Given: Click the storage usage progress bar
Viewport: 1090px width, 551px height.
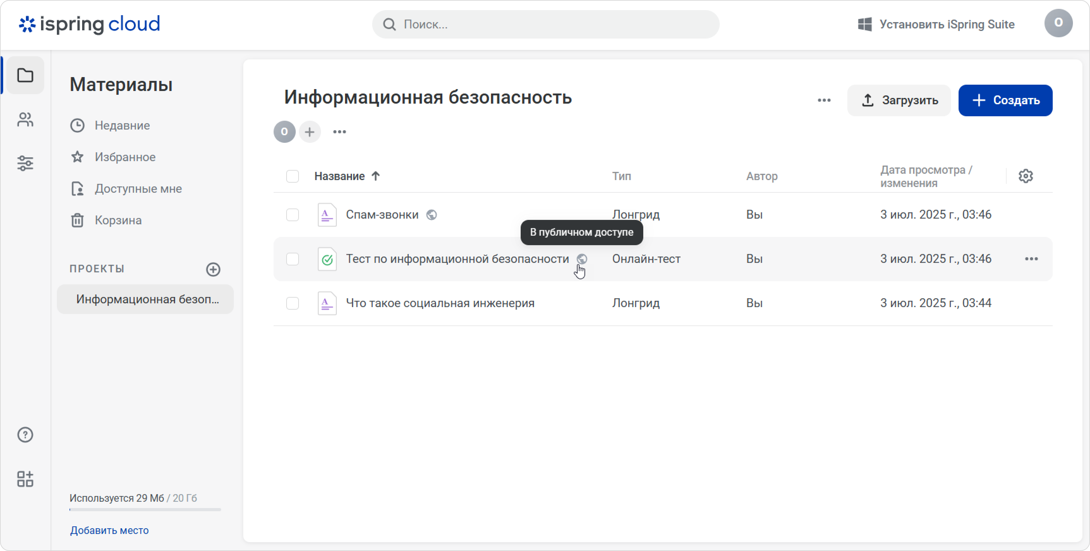Looking at the screenshot, I should (x=145, y=510).
